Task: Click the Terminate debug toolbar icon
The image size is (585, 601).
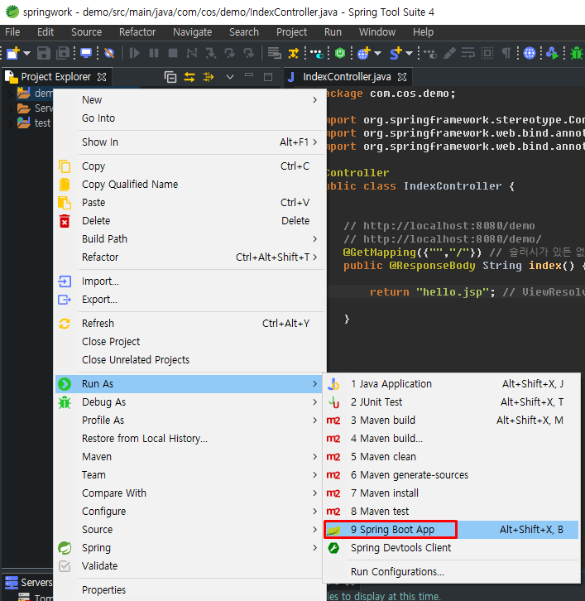Action: tap(173, 53)
